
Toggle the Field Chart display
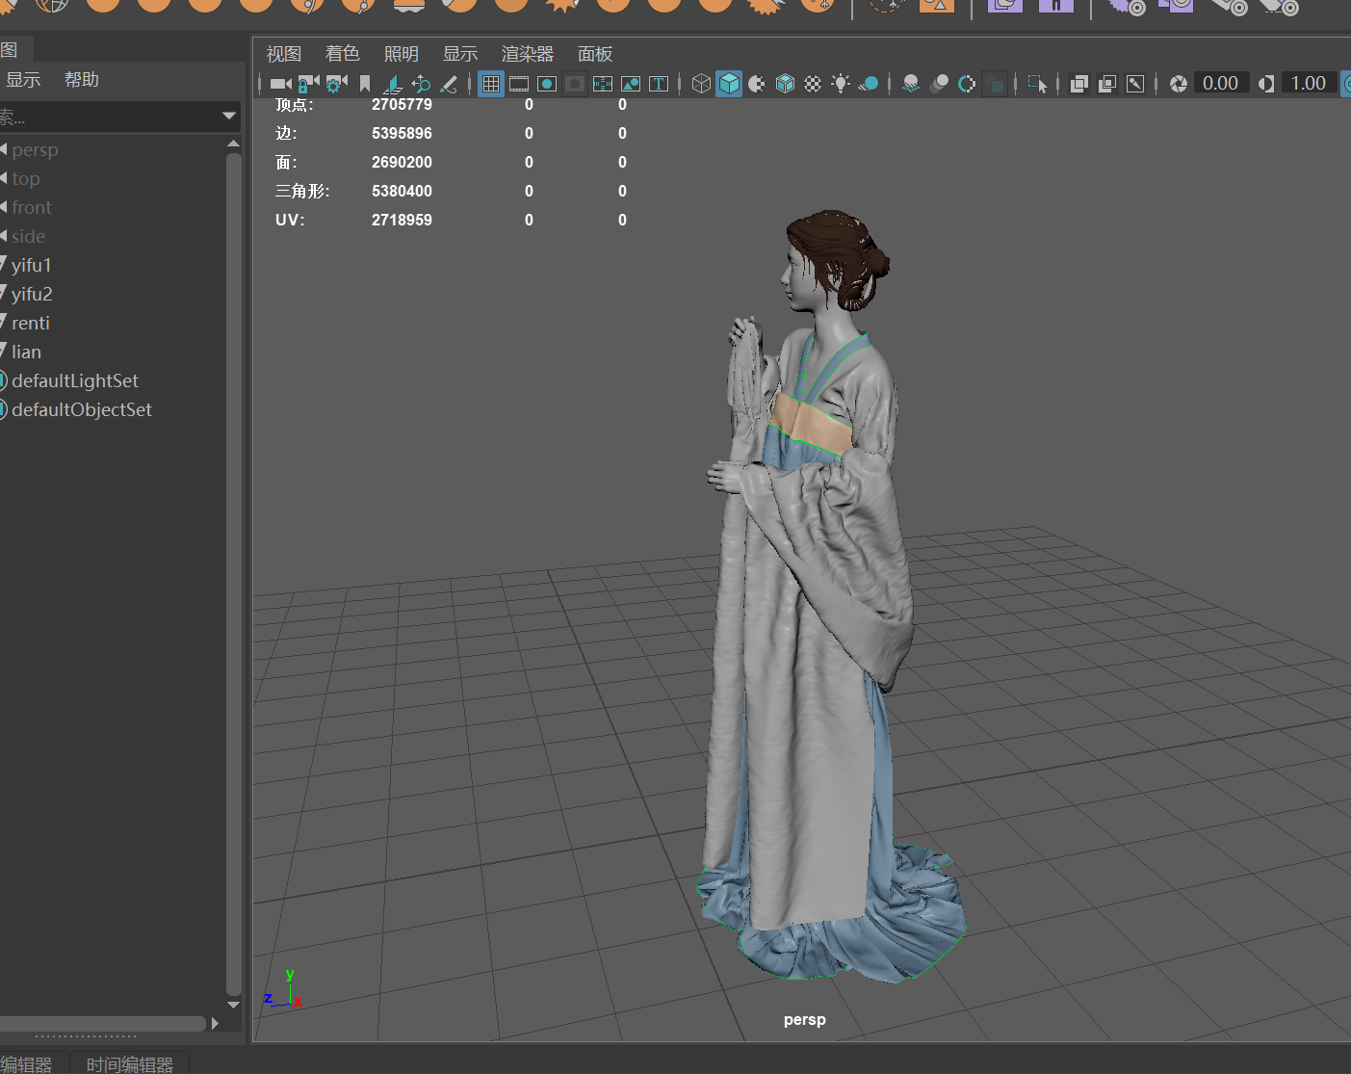[x=603, y=84]
